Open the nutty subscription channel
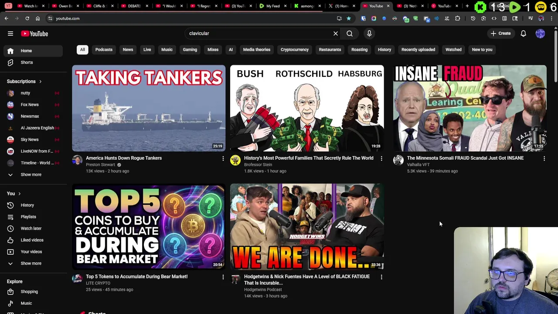The image size is (558, 314). pos(33,93)
